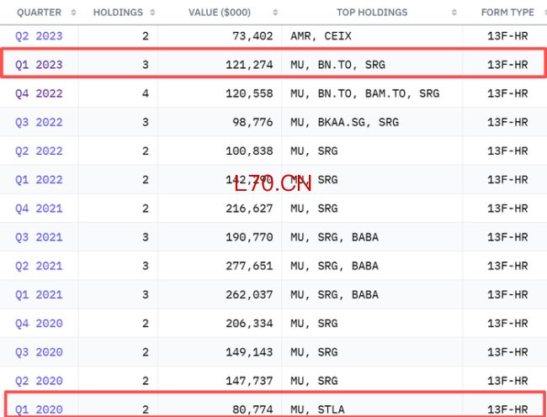The height and width of the screenshot is (417, 547).
Task: Select value 149,143 in the Q3 2020 row
Action: pyautogui.click(x=249, y=352)
